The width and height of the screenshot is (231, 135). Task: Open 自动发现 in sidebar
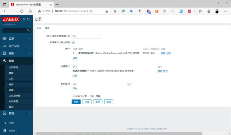[x=13, y=102]
